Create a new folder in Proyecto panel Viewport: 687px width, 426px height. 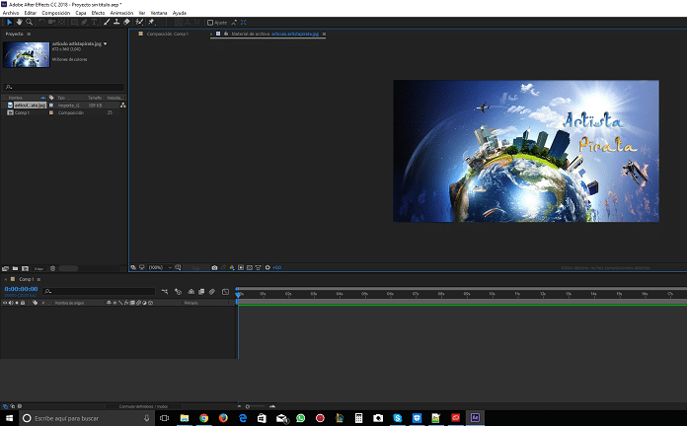point(16,268)
